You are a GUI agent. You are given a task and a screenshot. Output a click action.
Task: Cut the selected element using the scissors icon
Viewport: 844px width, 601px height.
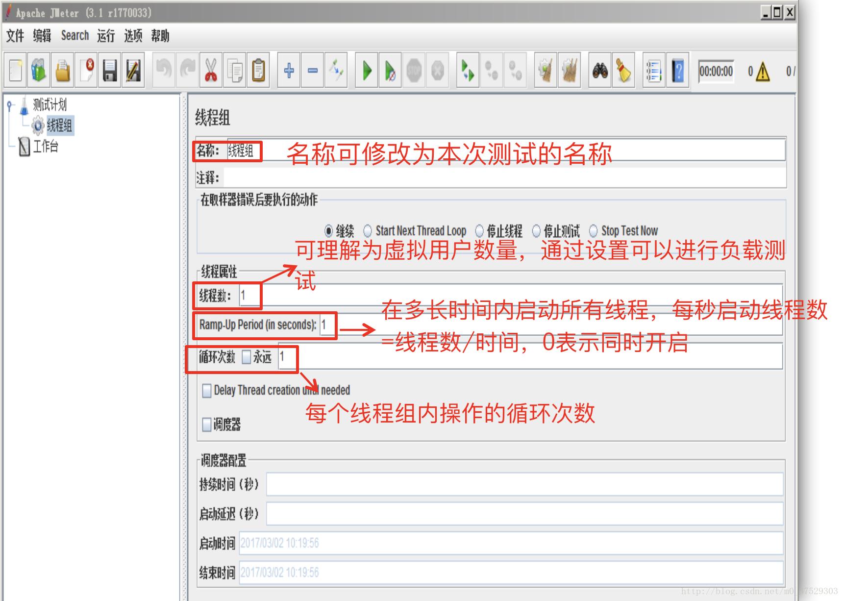click(211, 71)
